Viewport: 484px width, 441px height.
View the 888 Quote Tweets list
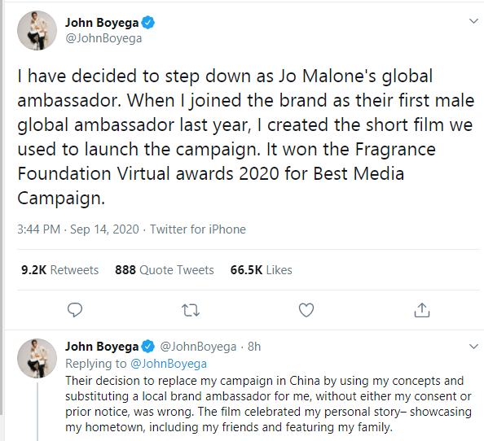click(x=165, y=270)
